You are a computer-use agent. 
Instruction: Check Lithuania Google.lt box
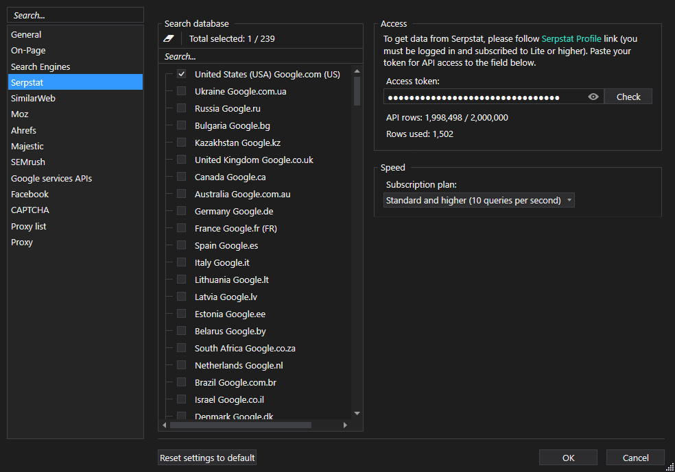click(182, 280)
